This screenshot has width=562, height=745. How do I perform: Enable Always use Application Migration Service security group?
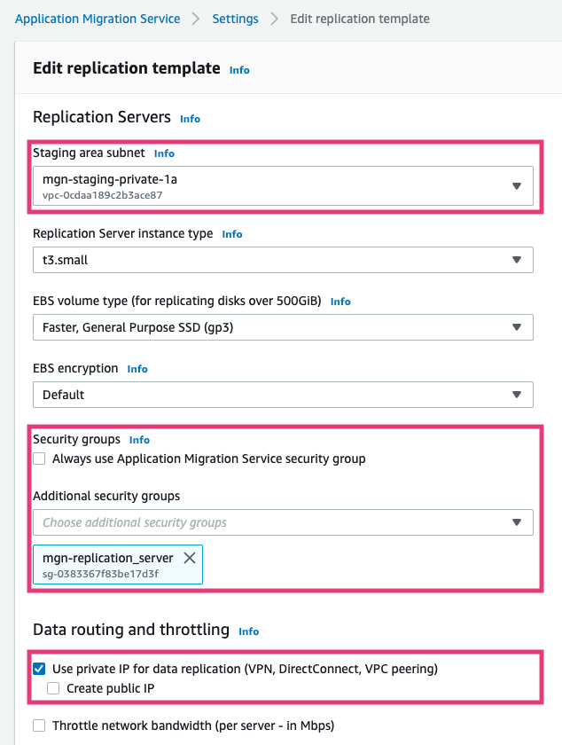(38, 459)
